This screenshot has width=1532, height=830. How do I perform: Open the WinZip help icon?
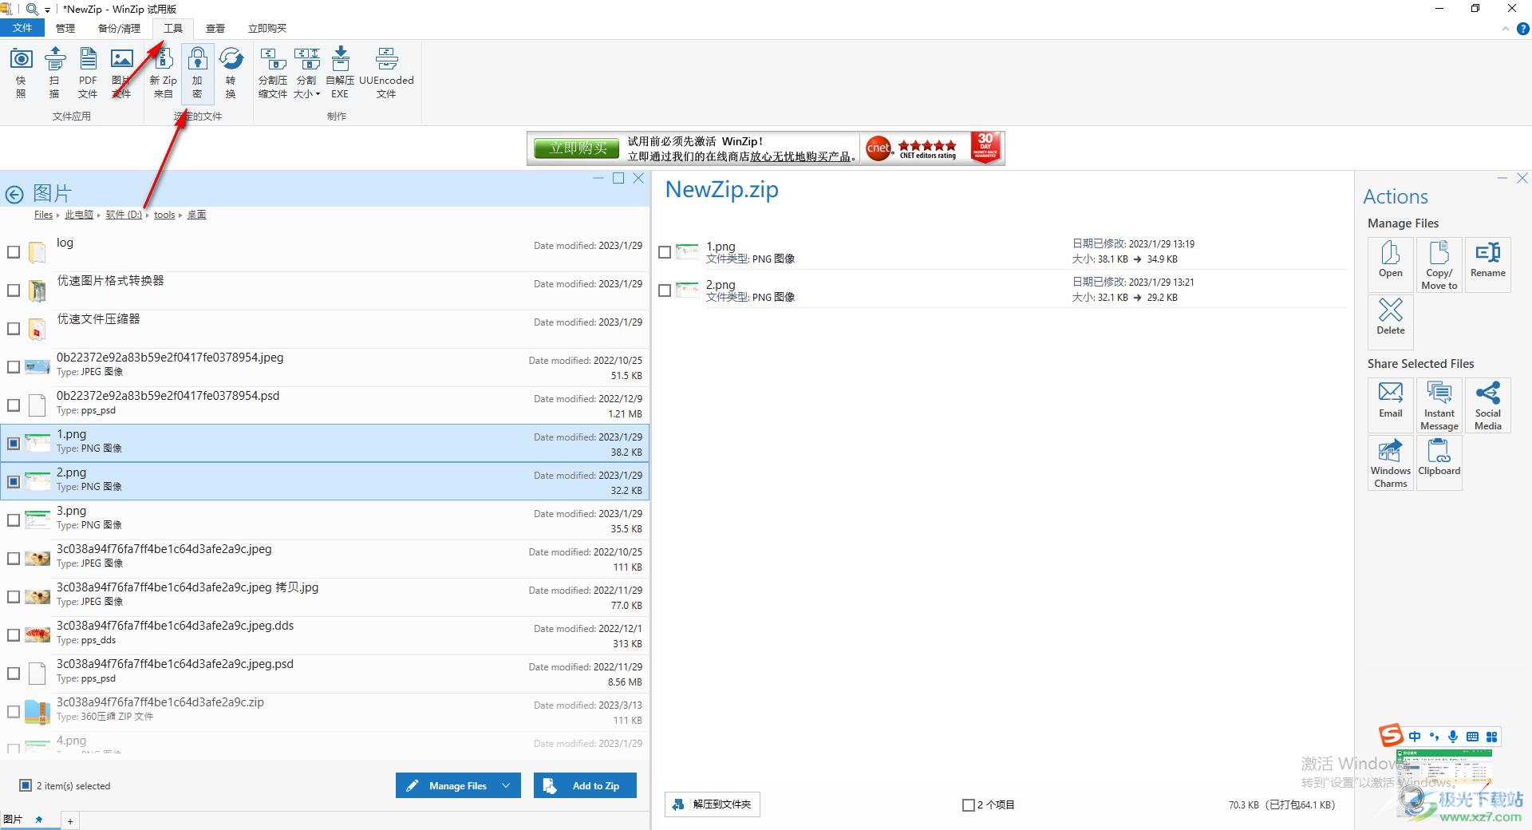tap(1522, 29)
